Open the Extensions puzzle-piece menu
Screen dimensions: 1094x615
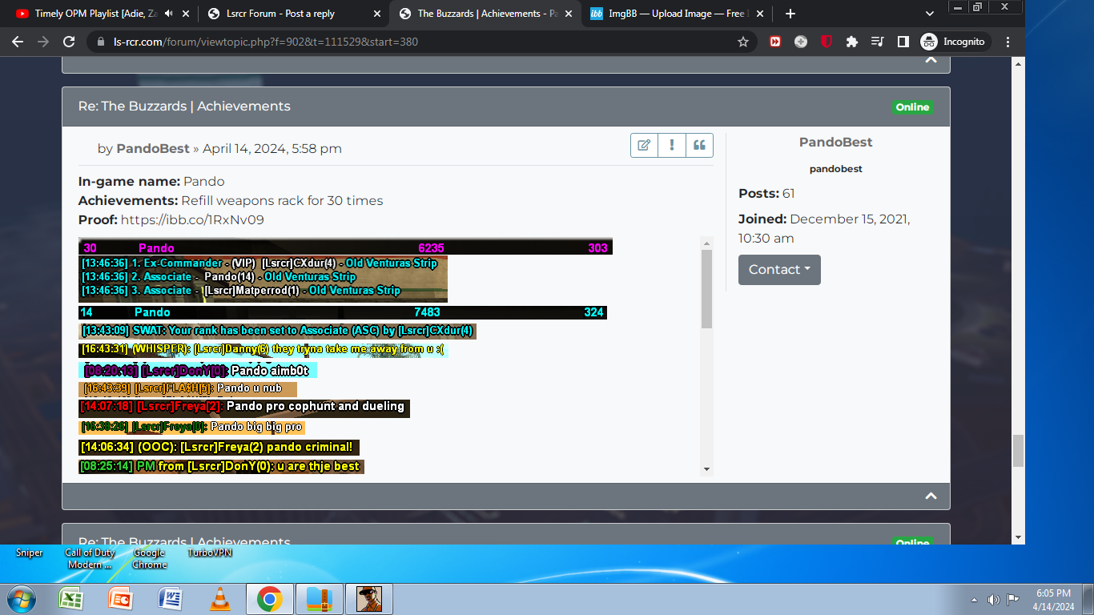[852, 42]
